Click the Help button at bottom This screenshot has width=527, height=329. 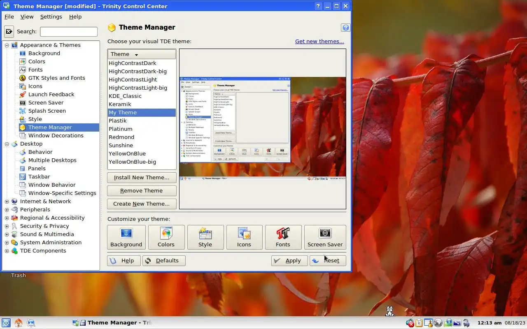click(124, 261)
